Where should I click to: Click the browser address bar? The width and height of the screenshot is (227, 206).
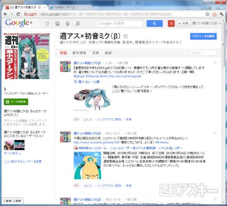click(x=113, y=14)
